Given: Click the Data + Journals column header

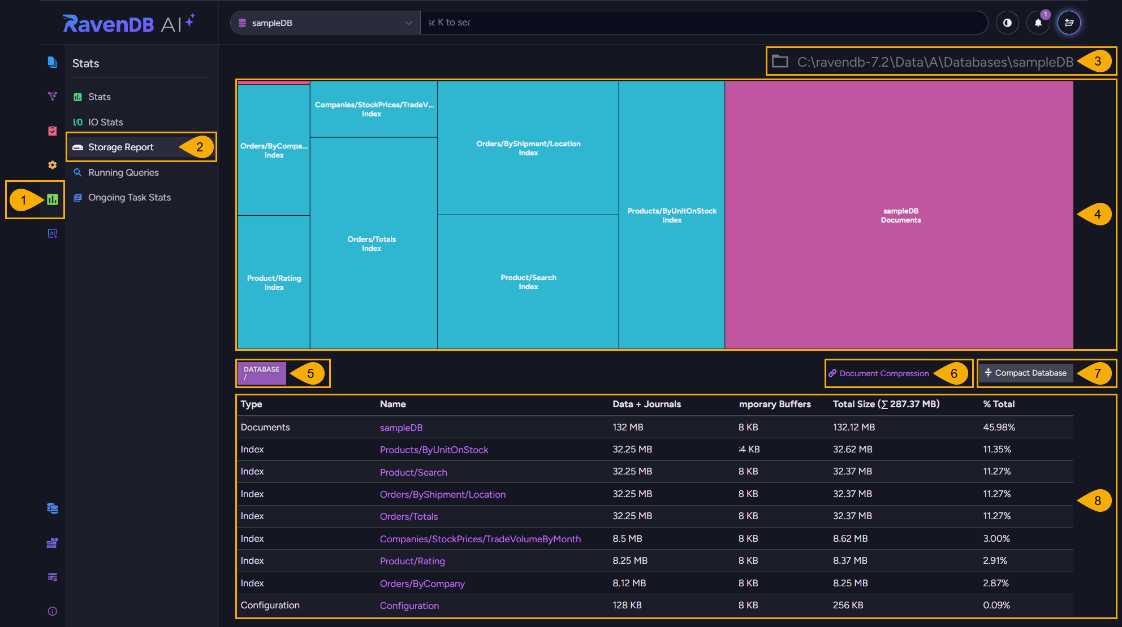Looking at the screenshot, I should click(x=647, y=404).
